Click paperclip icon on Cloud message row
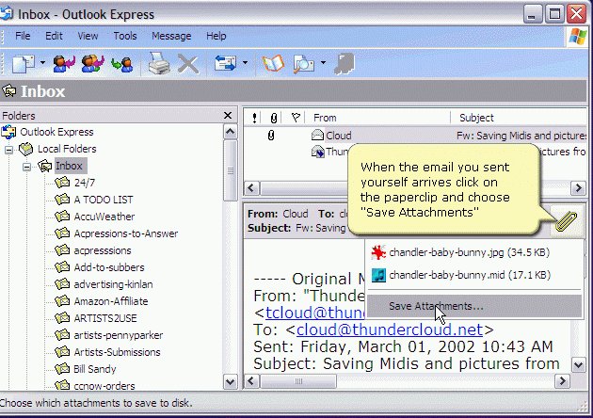593x418 pixels. [271, 135]
